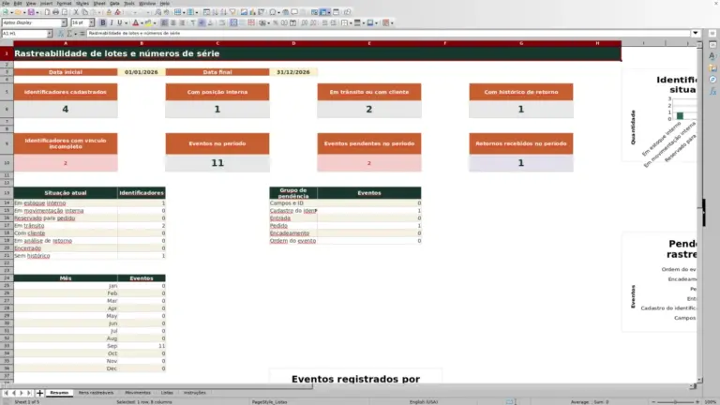Viewport: 720px width, 405px height.
Task: Click the Print icon in toolbar
Action: (x=55, y=12)
